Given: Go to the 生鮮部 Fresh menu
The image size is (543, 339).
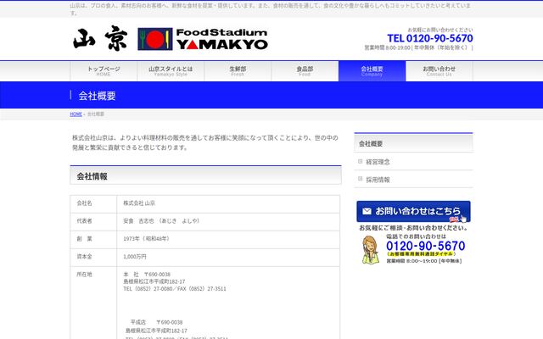Looking at the screenshot, I should 238,71.
